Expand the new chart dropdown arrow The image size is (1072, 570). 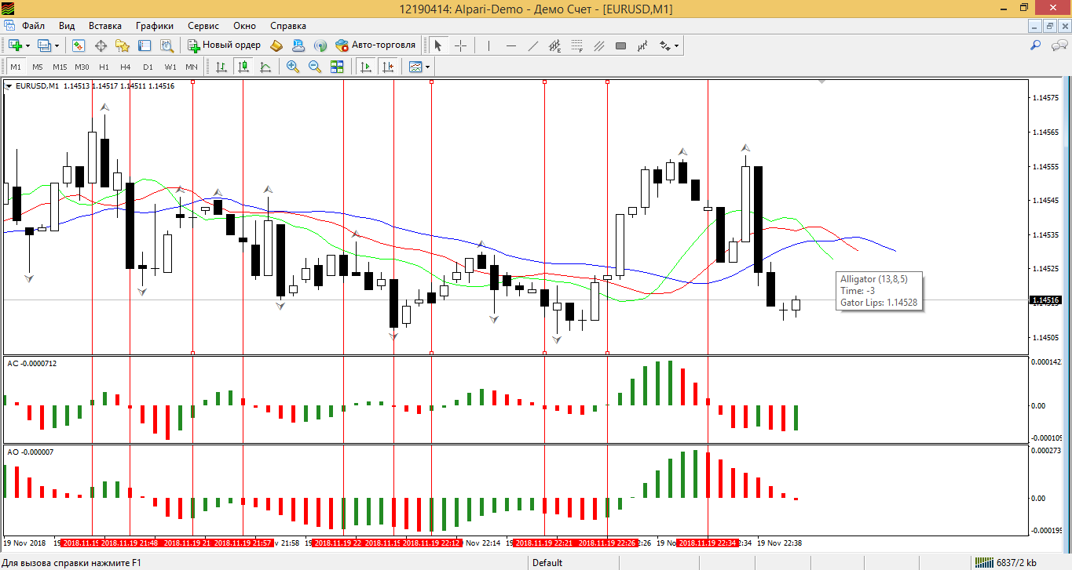coord(27,45)
